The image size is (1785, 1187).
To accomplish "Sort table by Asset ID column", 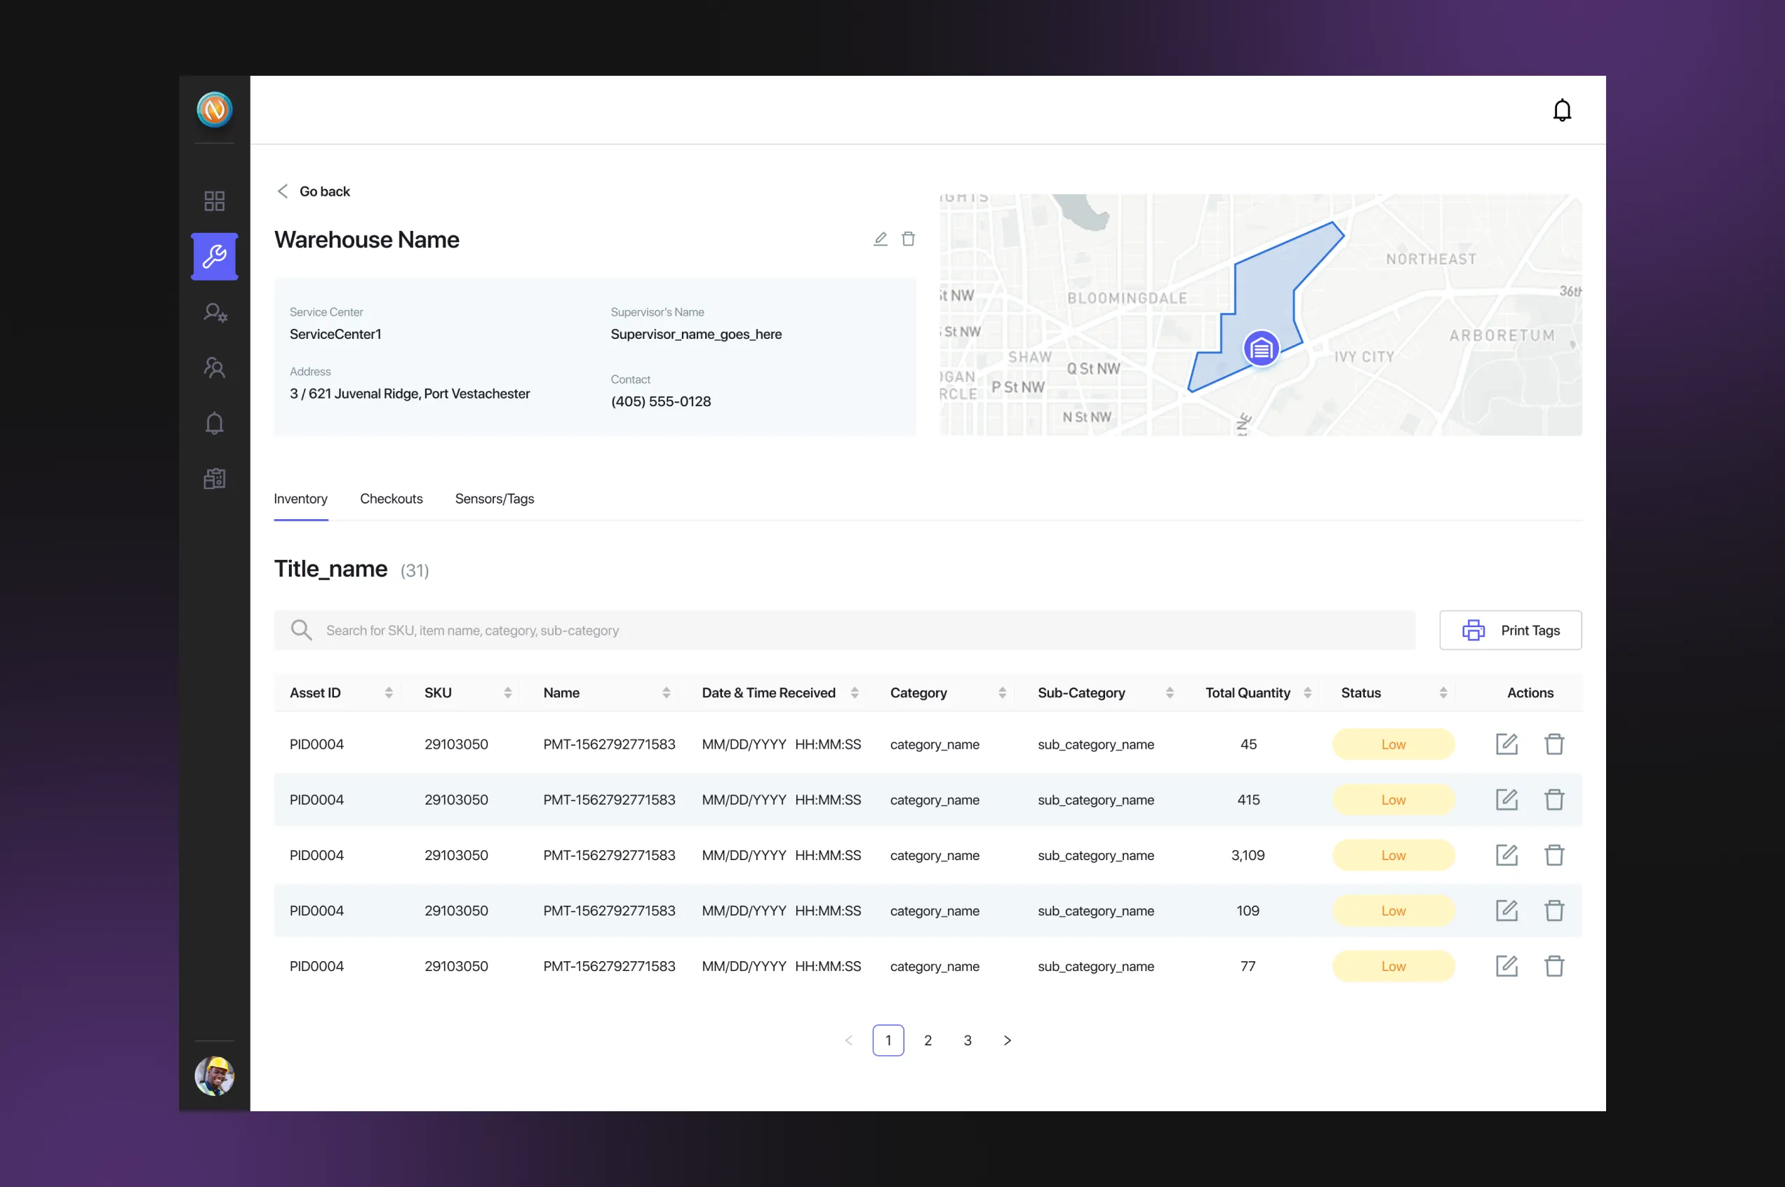I will [388, 692].
